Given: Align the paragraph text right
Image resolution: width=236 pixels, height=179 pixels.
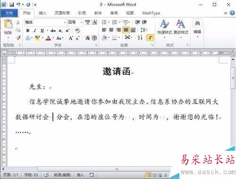Looking at the screenshot, I should click(118, 30).
